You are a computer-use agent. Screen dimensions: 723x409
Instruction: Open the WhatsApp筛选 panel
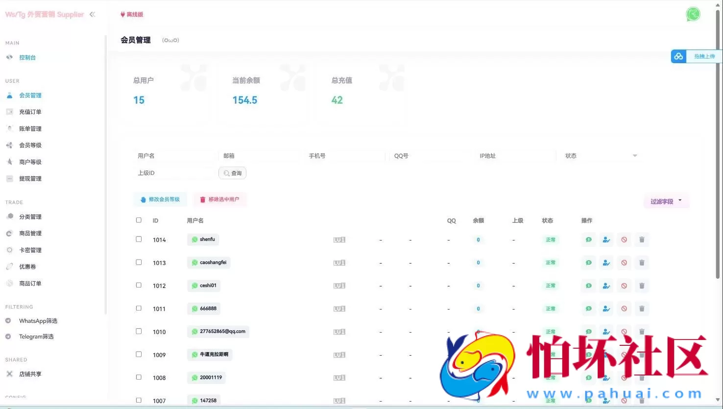point(36,321)
